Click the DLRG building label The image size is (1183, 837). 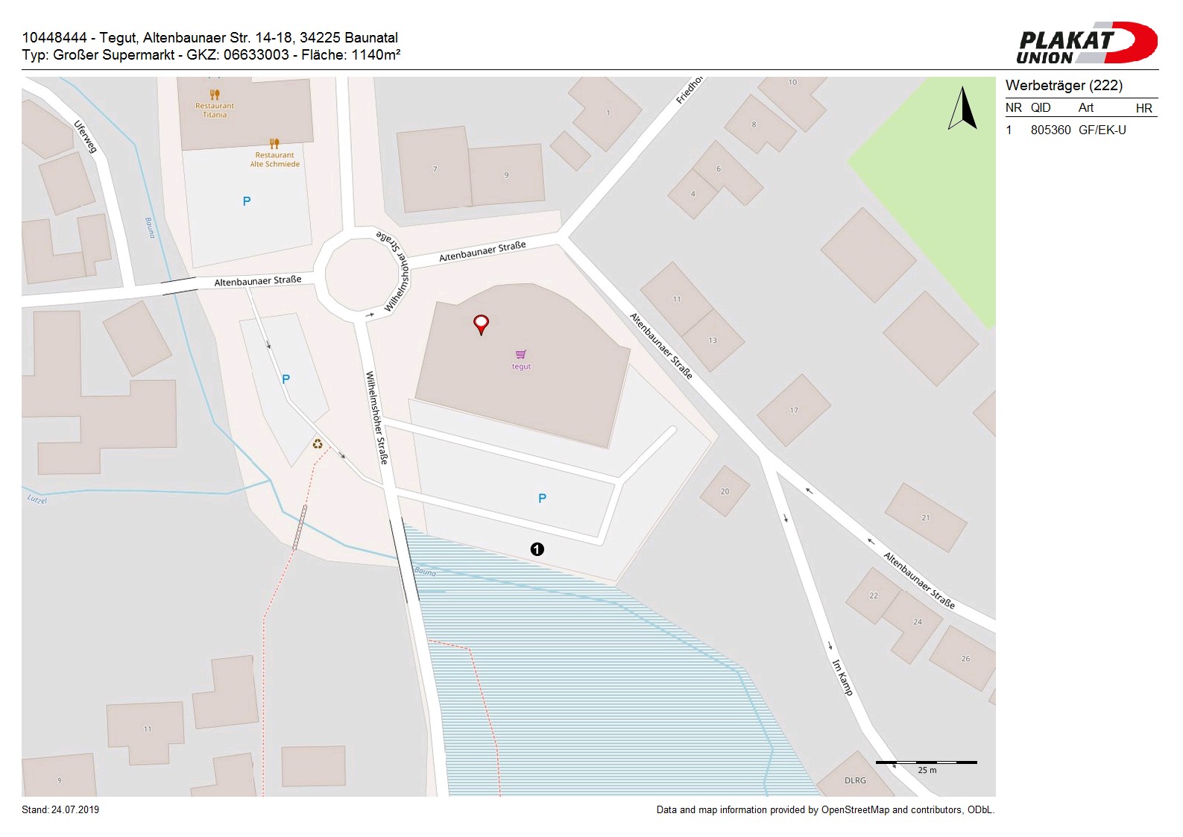tap(855, 780)
